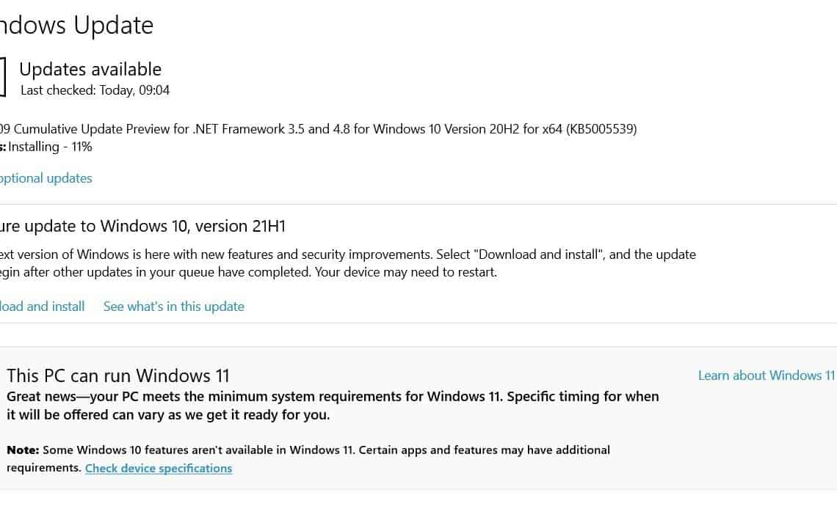Click the Great news minimum requirements message
Image resolution: width=837 pixels, height=506 pixels.
333,406
